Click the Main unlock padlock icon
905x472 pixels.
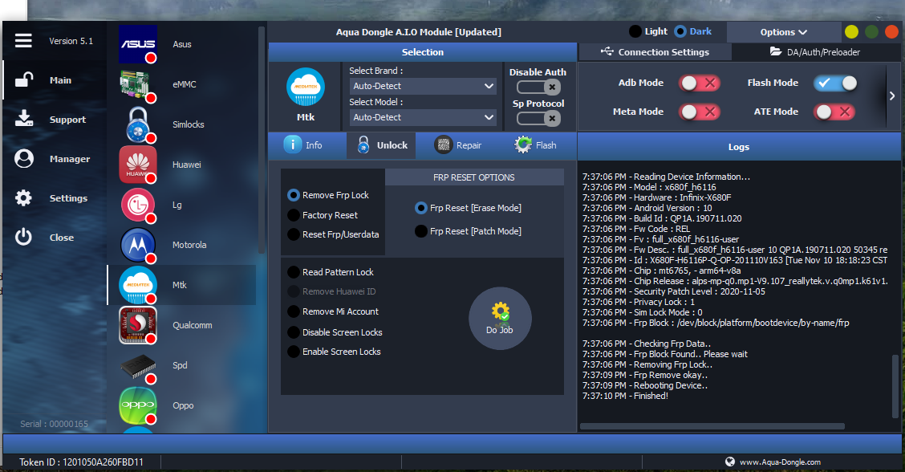pos(23,79)
